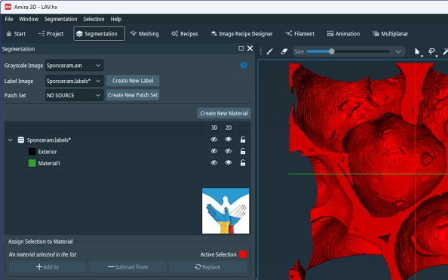Toggle lock on Exterior material
Image resolution: width=448 pixels, height=280 pixels.
point(243,151)
